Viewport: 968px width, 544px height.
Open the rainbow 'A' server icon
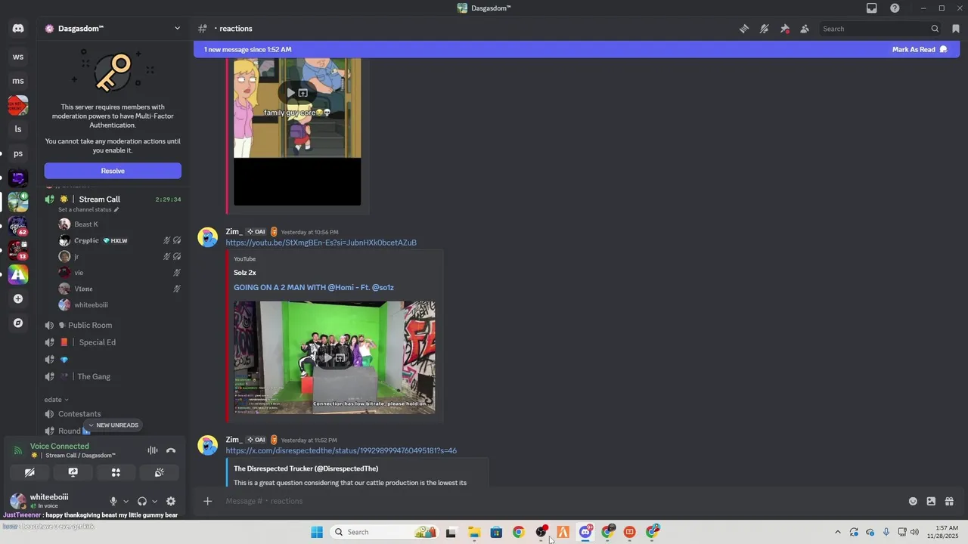pyautogui.click(x=18, y=275)
